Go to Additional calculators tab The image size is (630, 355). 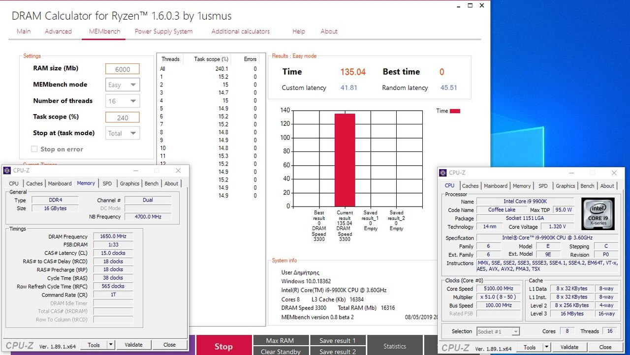click(x=241, y=31)
